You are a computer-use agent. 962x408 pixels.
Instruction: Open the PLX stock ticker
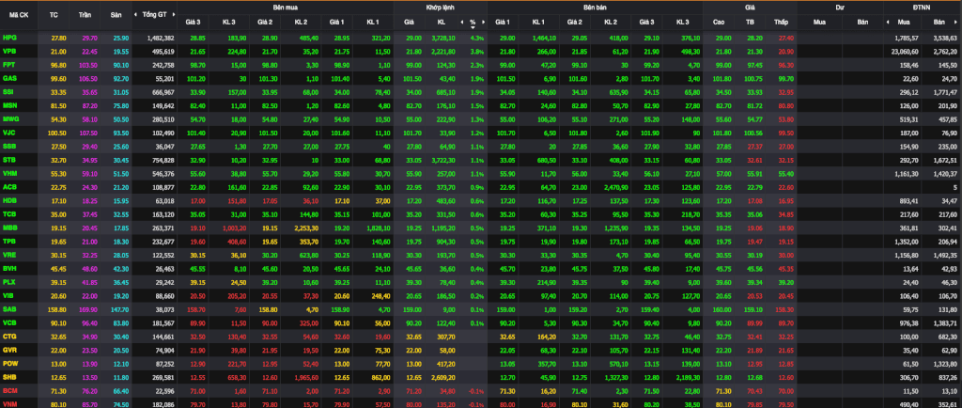click(9, 281)
